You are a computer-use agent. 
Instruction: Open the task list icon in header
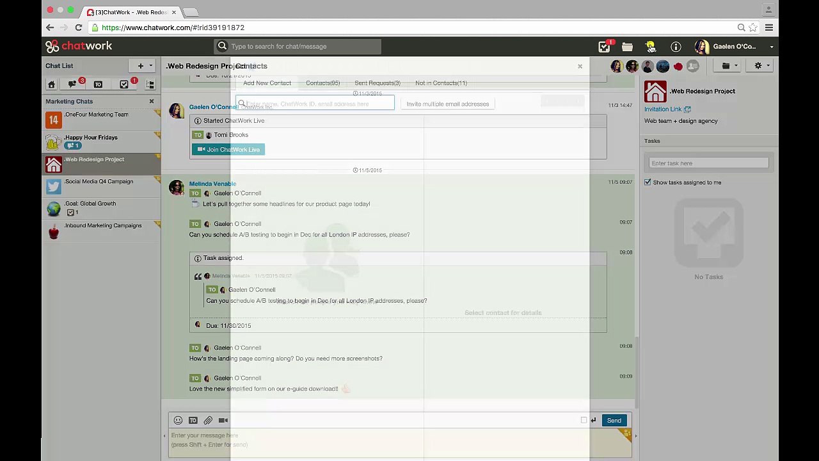tap(604, 47)
